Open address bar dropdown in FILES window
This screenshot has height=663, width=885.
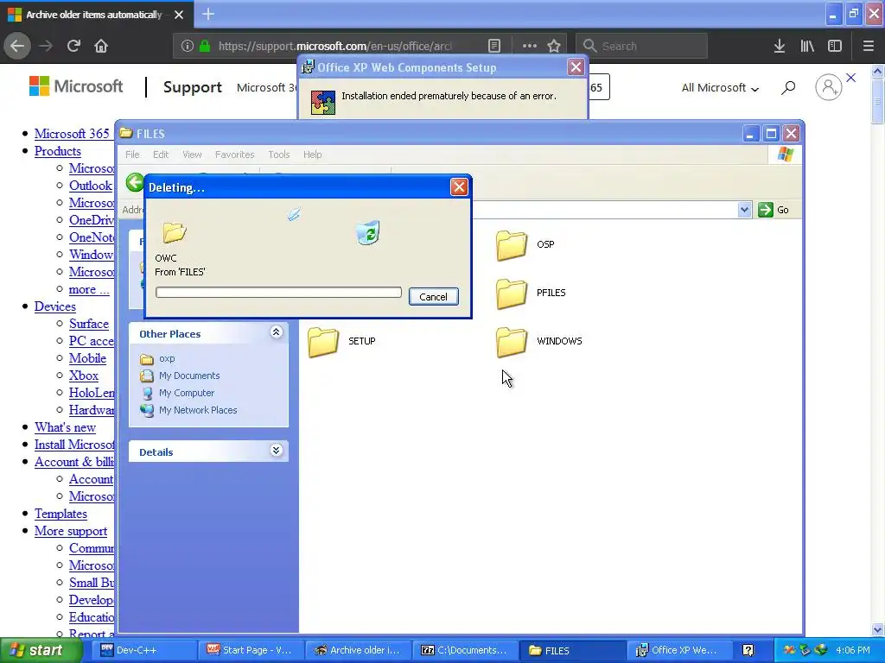click(744, 210)
